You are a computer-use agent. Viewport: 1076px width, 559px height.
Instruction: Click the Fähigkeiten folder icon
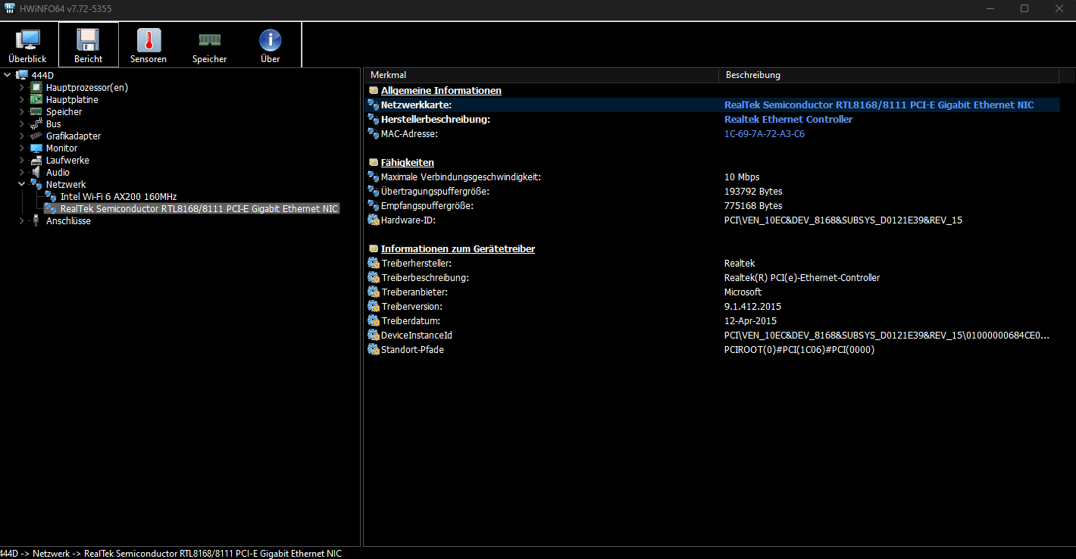pos(373,162)
